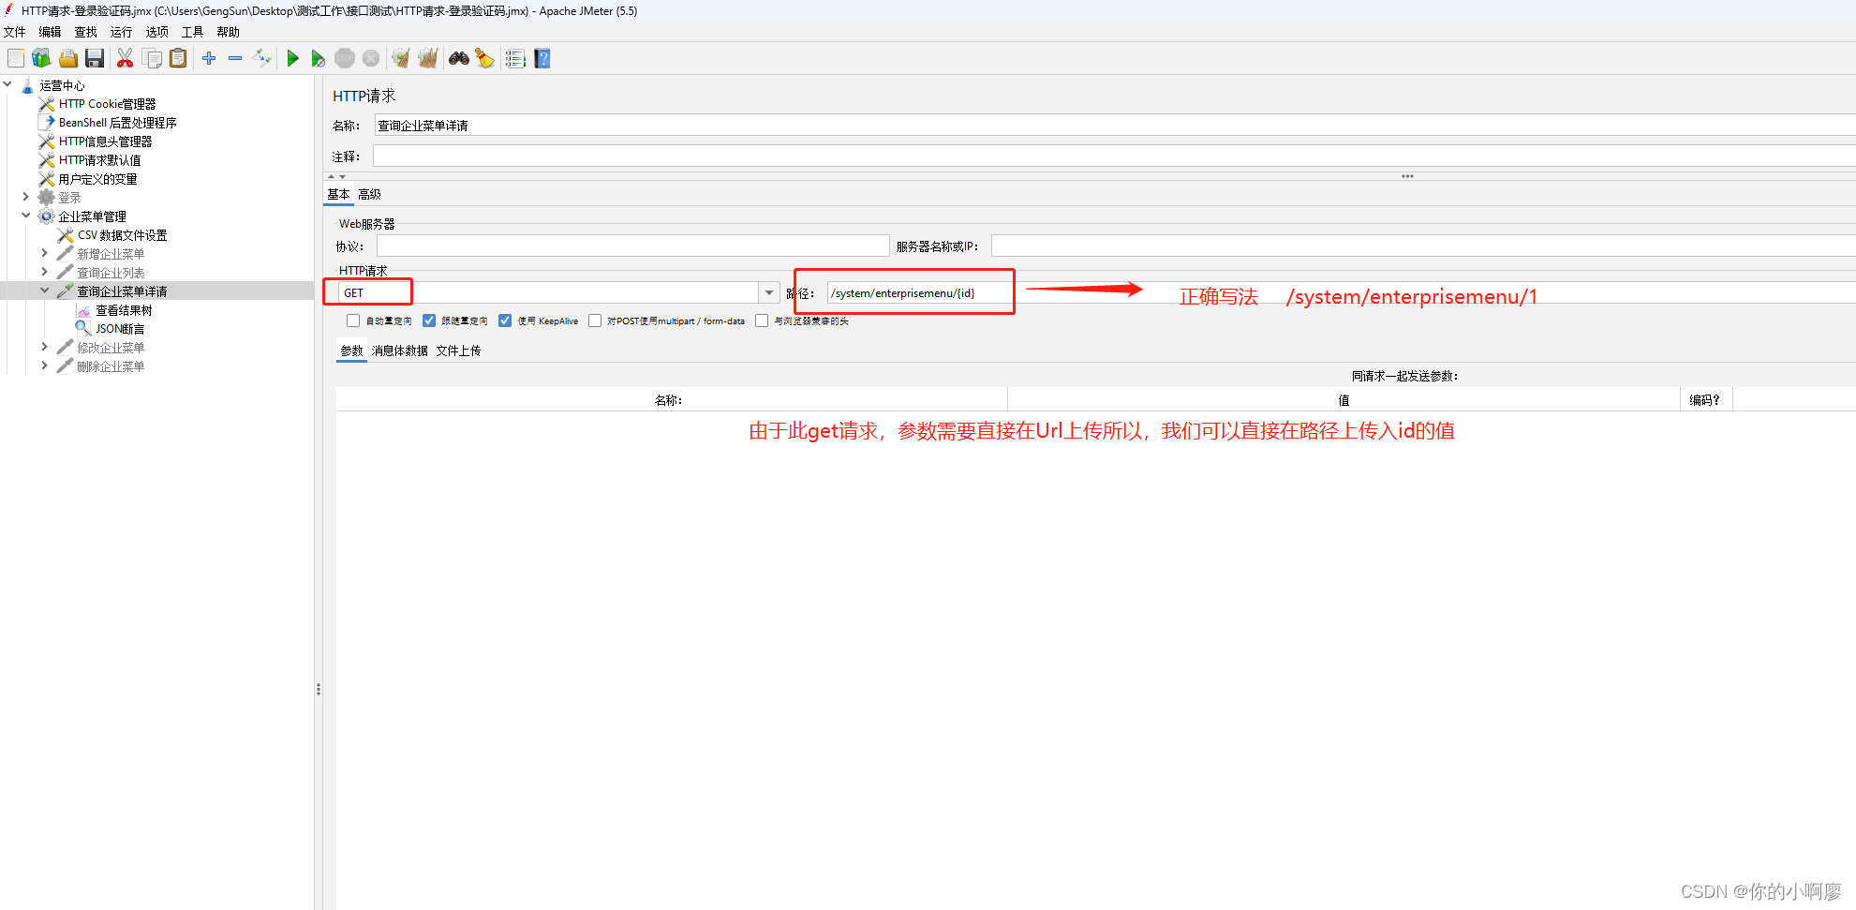Screen dimensions: 1856x910
Task: Select HTTP信息头管理器 in the tree
Action: click(x=105, y=142)
